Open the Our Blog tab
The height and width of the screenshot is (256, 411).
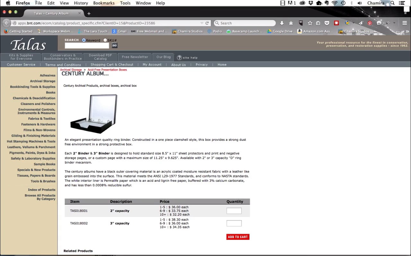click(163, 57)
